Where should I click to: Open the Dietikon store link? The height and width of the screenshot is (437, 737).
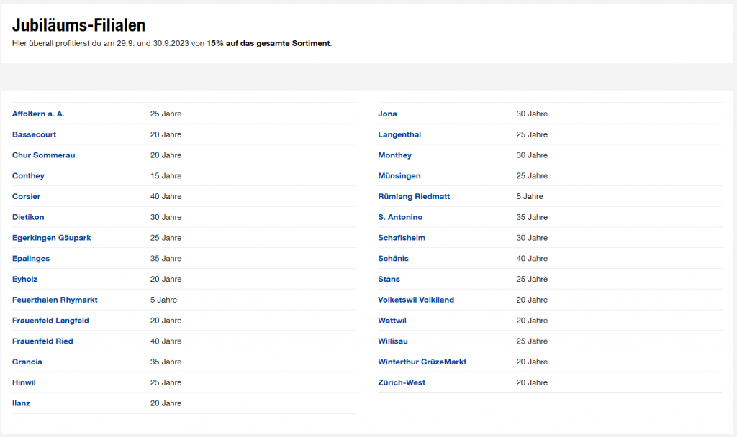[28, 217]
